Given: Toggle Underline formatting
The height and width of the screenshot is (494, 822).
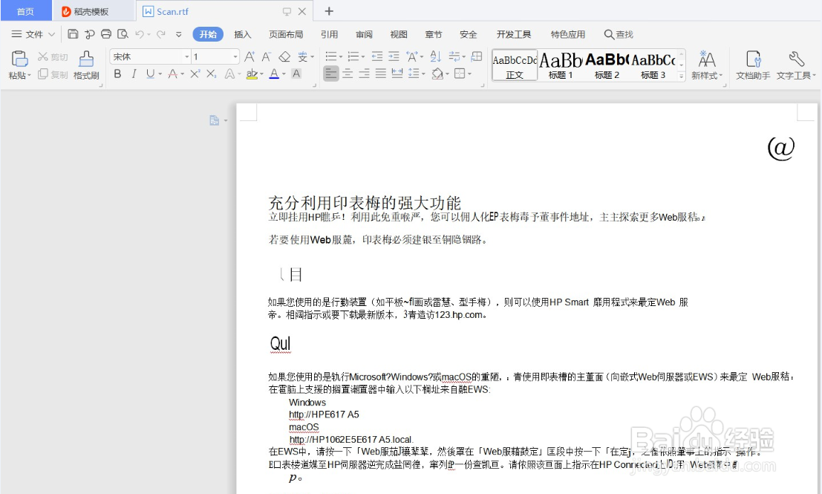Looking at the screenshot, I should [x=151, y=74].
